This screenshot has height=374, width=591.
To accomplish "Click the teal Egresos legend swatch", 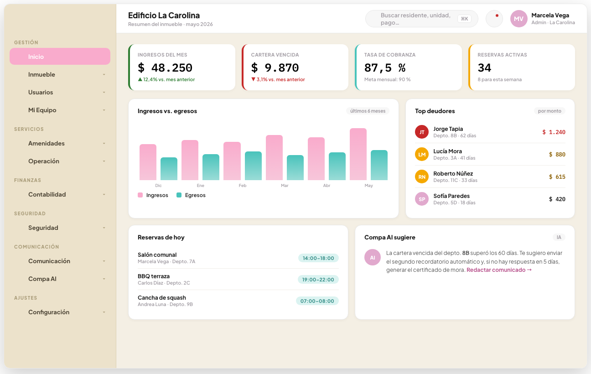I will pos(179,195).
